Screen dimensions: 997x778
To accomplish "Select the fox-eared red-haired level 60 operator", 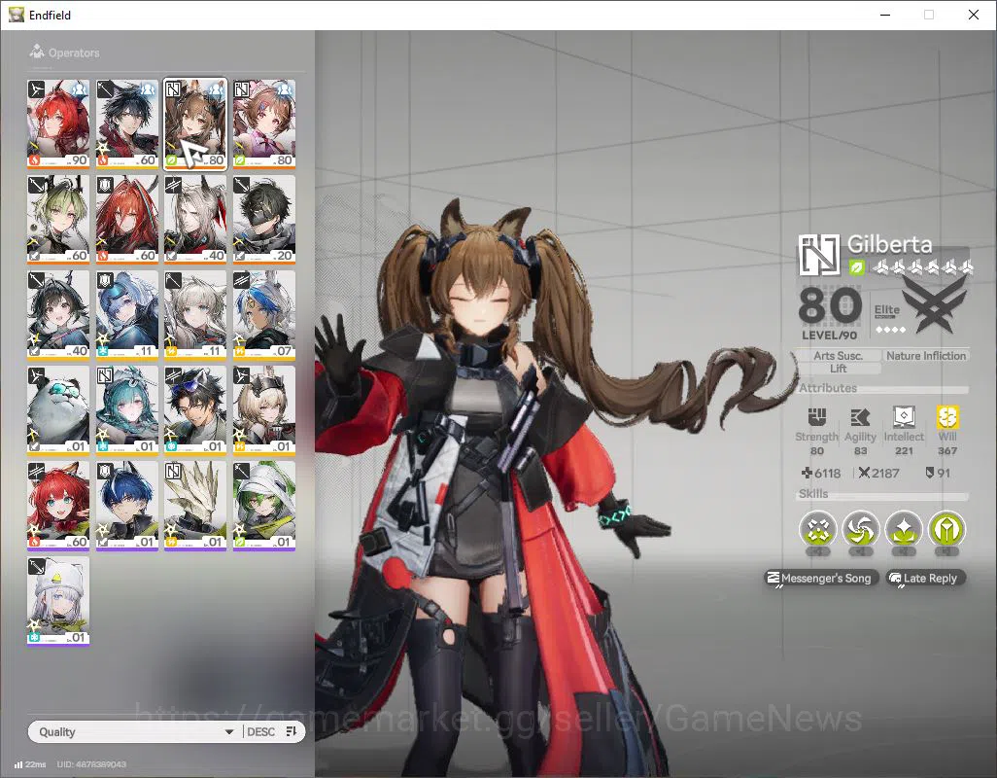I will pyautogui.click(x=58, y=505).
